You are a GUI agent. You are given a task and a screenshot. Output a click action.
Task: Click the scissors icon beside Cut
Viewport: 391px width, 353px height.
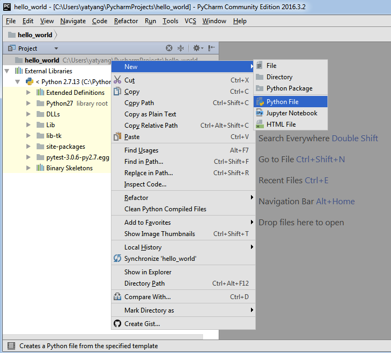(117, 80)
